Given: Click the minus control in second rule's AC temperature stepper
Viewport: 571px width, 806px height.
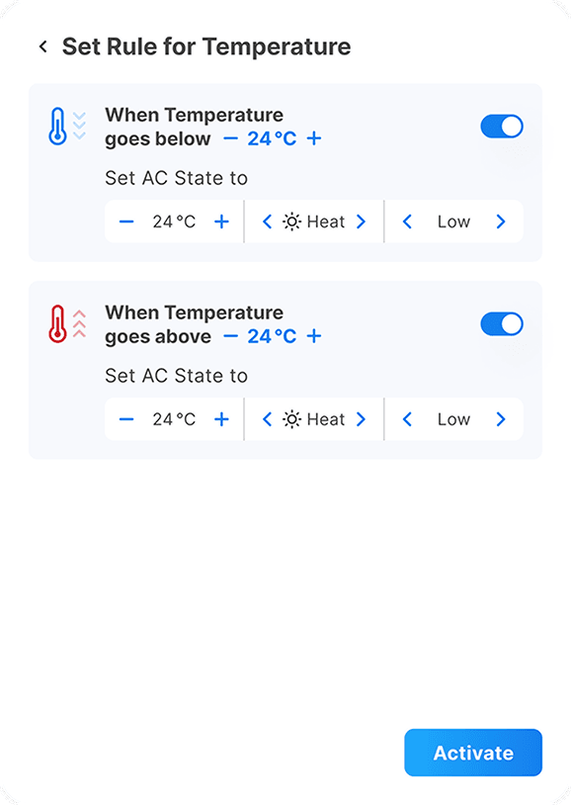Looking at the screenshot, I should point(125,418).
